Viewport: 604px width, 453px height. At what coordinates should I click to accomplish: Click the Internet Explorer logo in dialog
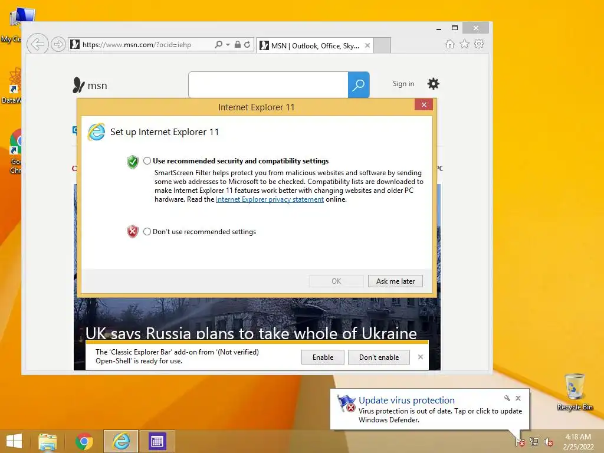(96, 132)
